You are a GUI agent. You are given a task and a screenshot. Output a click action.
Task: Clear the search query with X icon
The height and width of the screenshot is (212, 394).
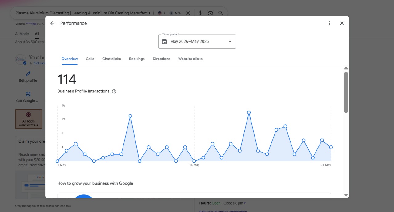[188, 13]
